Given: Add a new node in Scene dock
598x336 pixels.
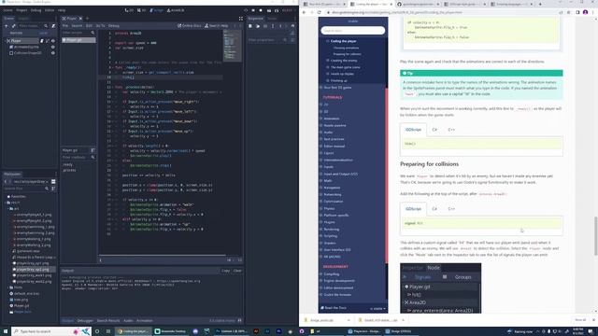Looking at the screenshot, I should tap(7, 26).
